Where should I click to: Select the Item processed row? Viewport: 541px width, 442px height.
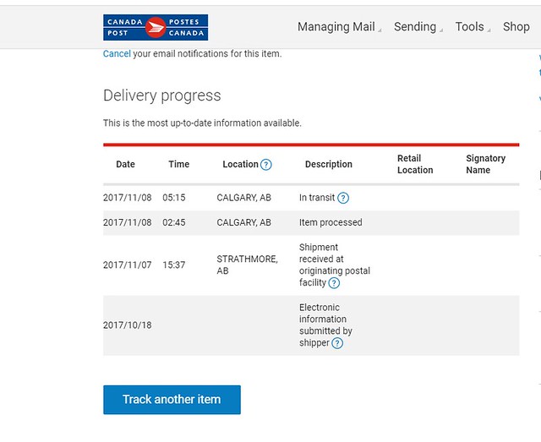(330, 222)
